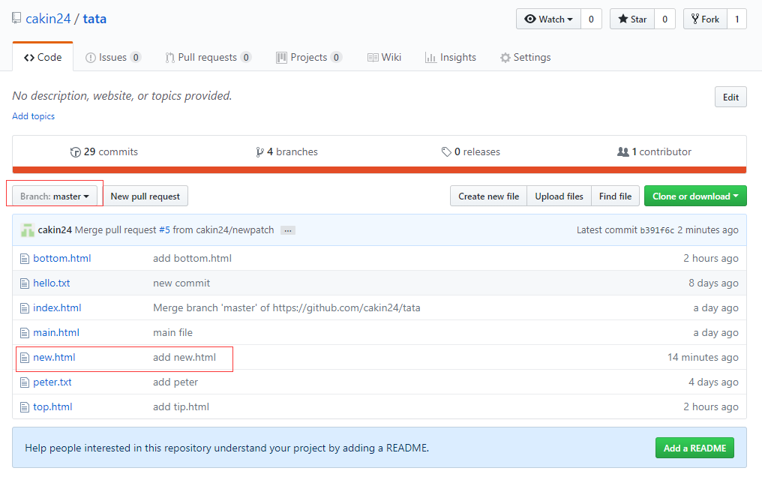
Task: Switch to the Code tab
Action: pyautogui.click(x=43, y=57)
